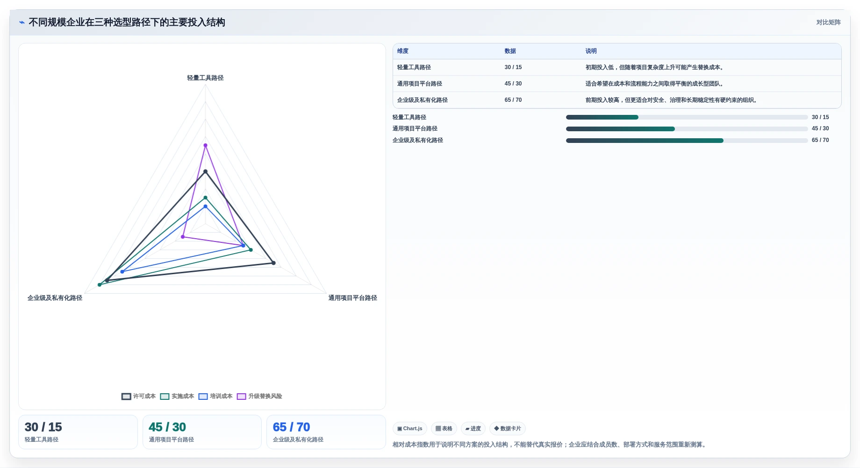Click the footnote starting 相对成本指数

pos(550,445)
